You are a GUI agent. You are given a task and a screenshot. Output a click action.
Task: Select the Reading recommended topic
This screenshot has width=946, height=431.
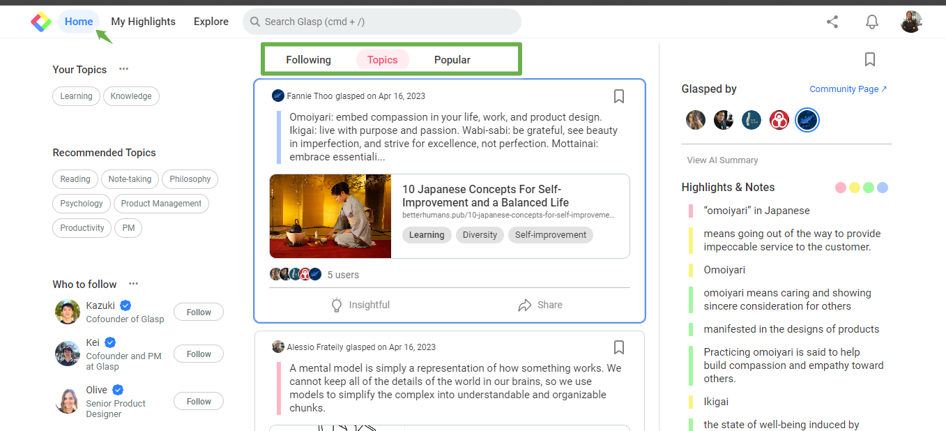pyautogui.click(x=75, y=179)
